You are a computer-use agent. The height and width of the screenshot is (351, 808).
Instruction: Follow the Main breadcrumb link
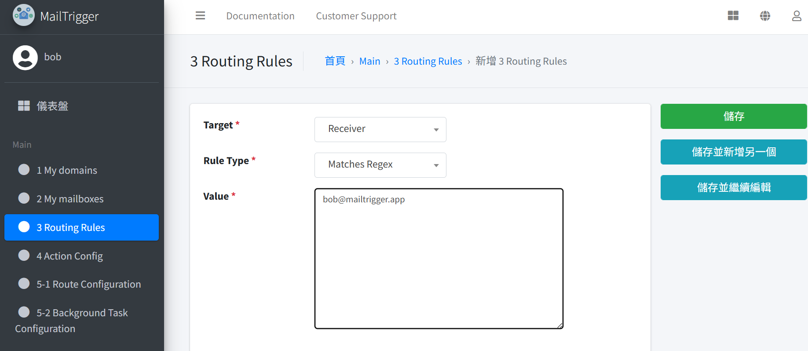click(x=369, y=61)
